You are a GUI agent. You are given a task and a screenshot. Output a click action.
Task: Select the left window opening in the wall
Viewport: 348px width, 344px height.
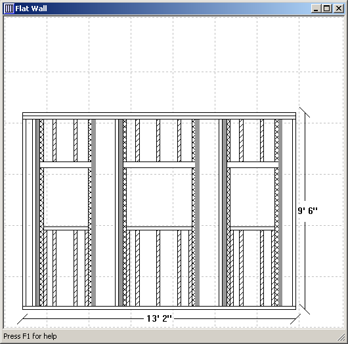66,197
